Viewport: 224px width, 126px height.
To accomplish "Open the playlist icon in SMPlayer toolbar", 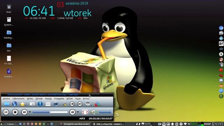I will coord(48,104).
